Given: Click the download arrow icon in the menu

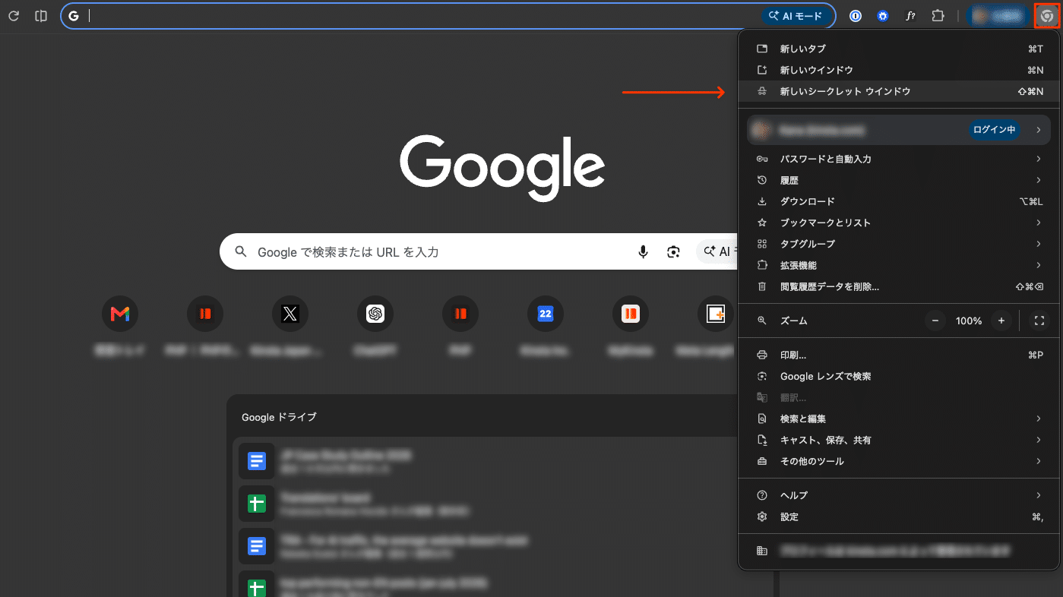Looking at the screenshot, I should (x=762, y=201).
